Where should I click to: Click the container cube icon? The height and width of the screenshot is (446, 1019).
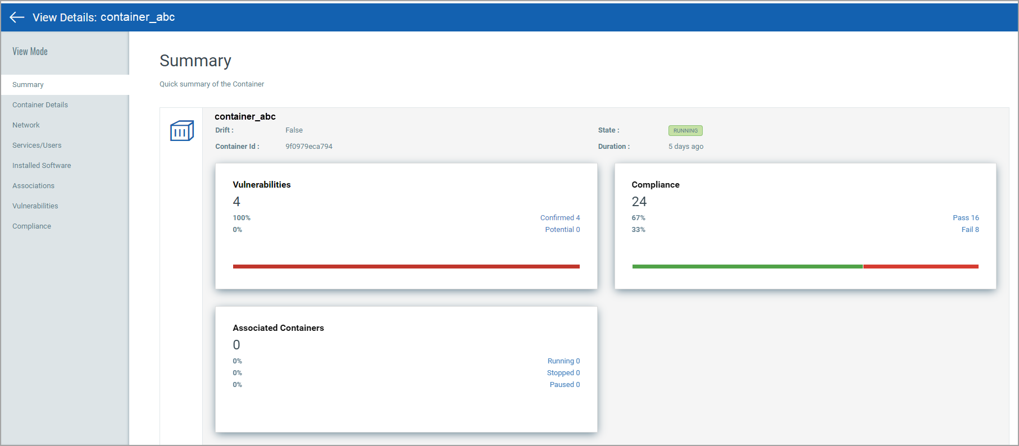point(182,131)
